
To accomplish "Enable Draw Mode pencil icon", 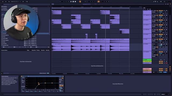I will point(153,2).
